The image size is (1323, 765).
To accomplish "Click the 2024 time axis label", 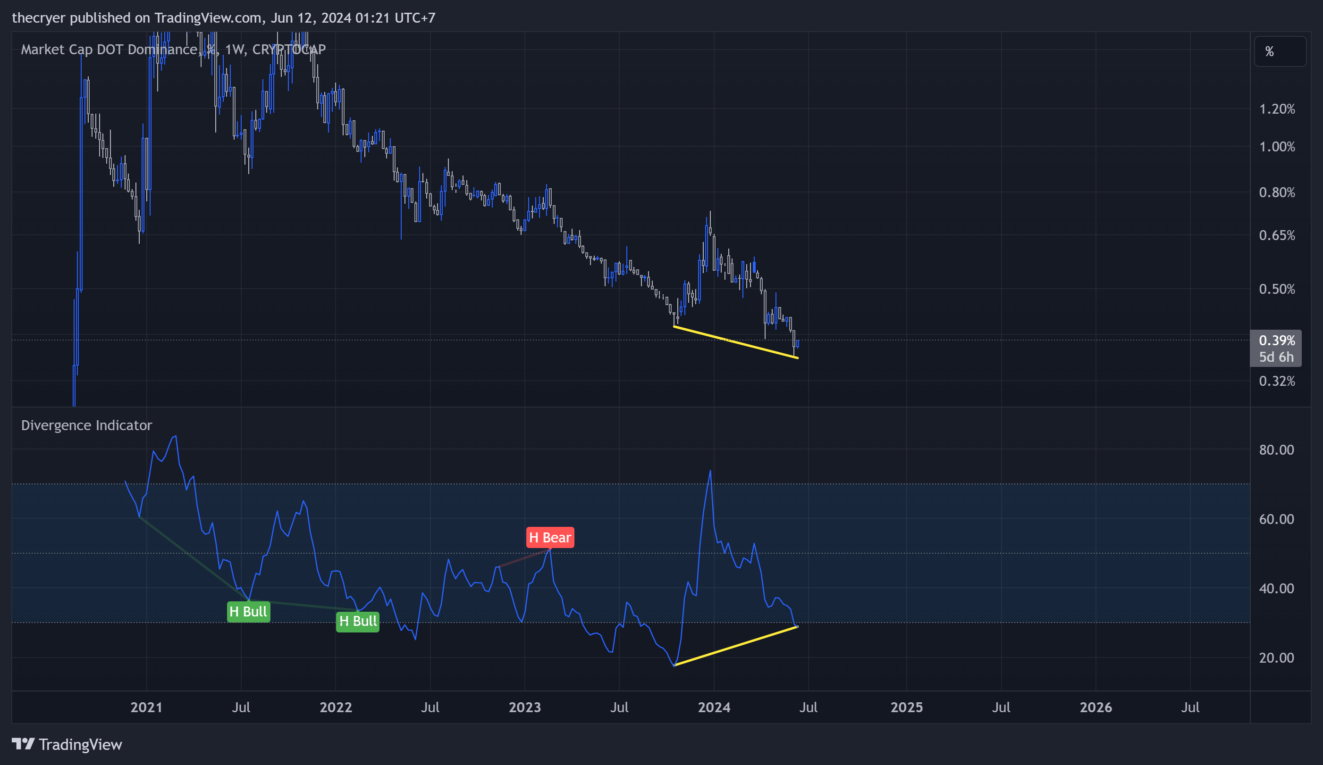I will pyautogui.click(x=714, y=707).
